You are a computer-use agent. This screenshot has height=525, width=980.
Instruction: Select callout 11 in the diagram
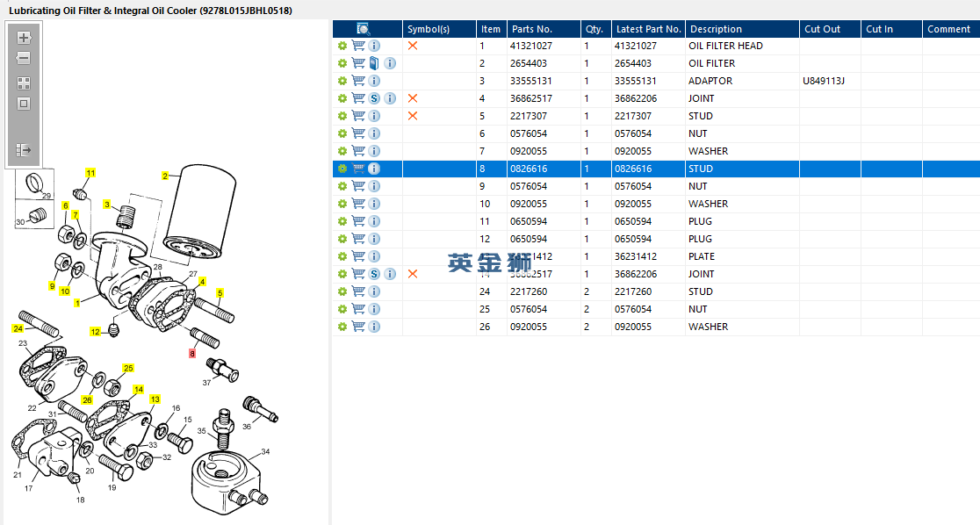pyautogui.click(x=90, y=173)
